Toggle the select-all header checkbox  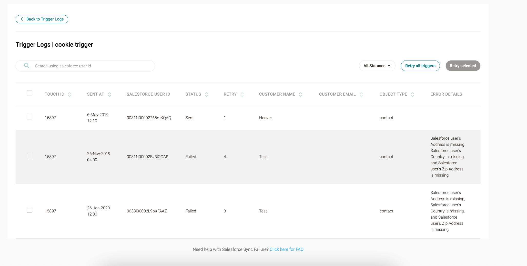click(x=29, y=93)
